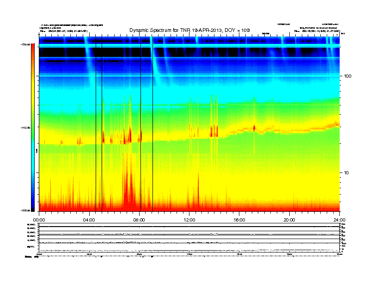This screenshot has width=366, height=283.
Task: Click the plot title 'Dynamic Spectrum for TNR 19-APR-2013'
Action: (x=189, y=31)
